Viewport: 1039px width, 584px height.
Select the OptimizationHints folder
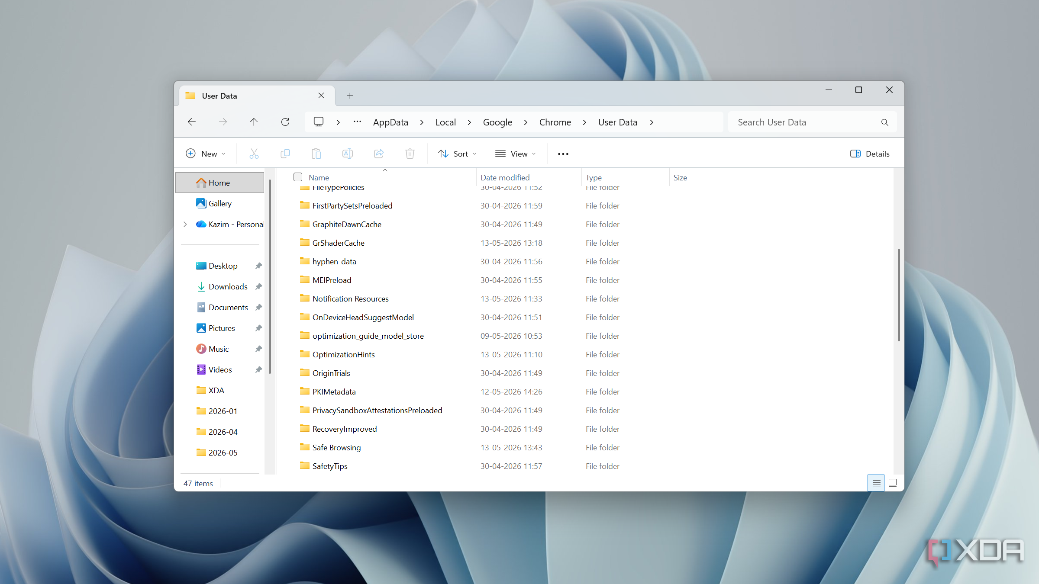pos(344,354)
